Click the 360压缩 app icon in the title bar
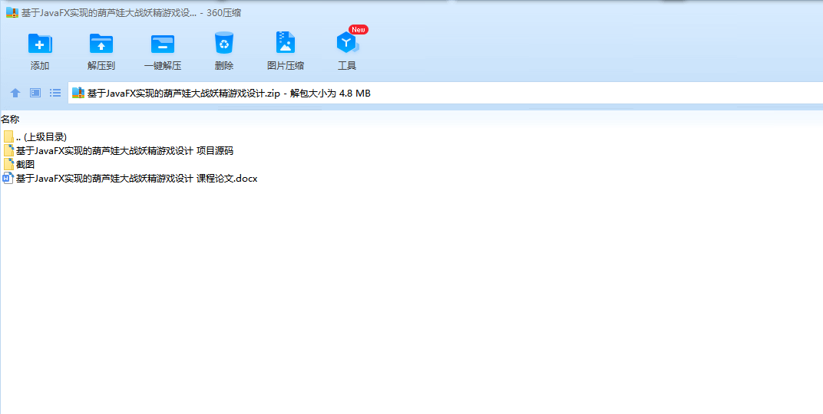This screenshot has width=823, height=414. pyautogui.click(x=12, y=12)
